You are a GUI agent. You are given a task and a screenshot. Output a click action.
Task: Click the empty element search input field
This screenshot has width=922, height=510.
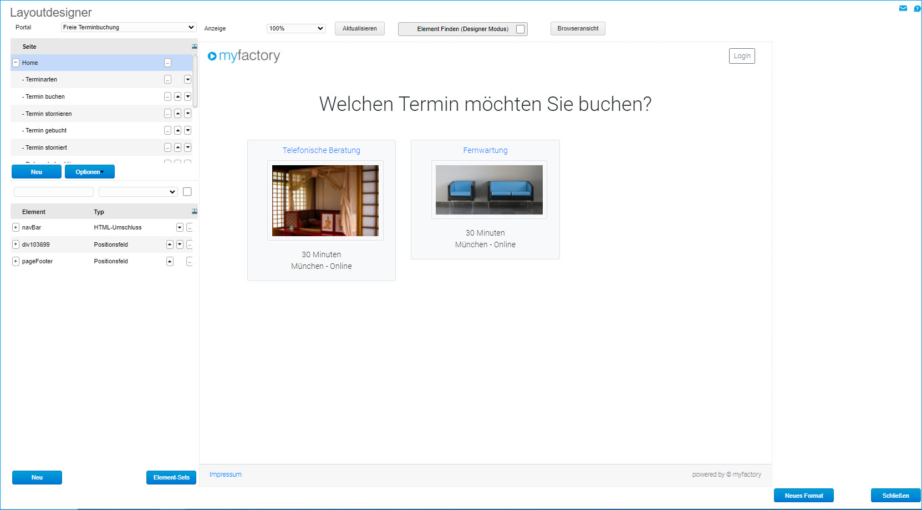[54, 192]
